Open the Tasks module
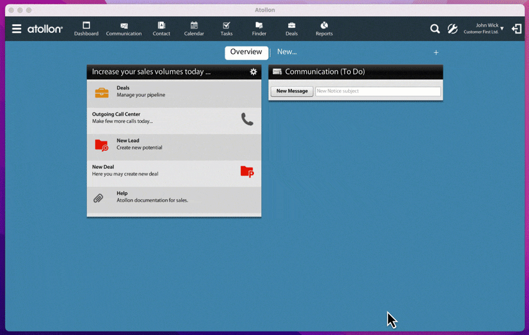Image resolution: width=529 pixels, height=335 pixels. (227, 29)
